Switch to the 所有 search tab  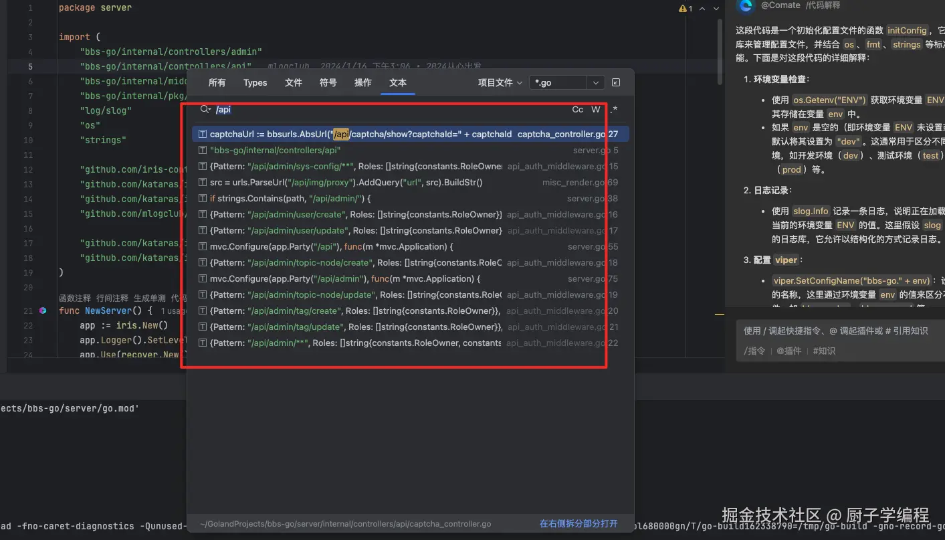pos(217,82)
